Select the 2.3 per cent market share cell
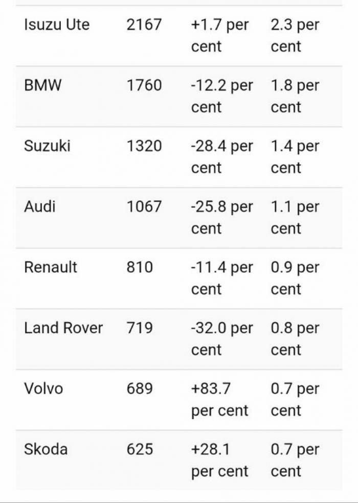 point(295,36)
